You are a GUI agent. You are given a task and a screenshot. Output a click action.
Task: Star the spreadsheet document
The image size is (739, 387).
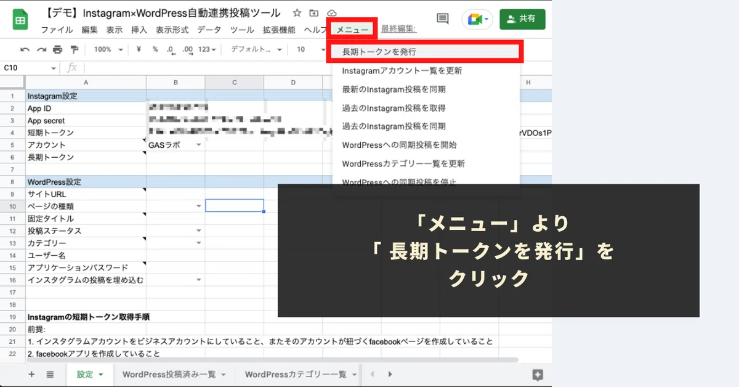tap(297, 13)
